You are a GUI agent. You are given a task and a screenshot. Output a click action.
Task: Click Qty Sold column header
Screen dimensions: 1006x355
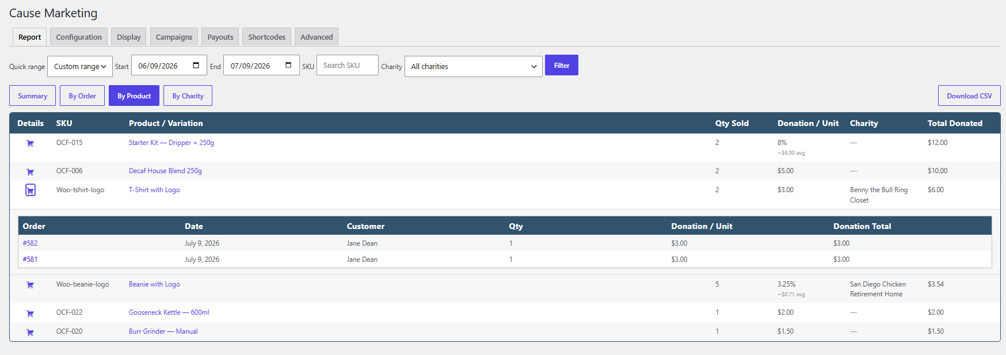tap(731, 123)
